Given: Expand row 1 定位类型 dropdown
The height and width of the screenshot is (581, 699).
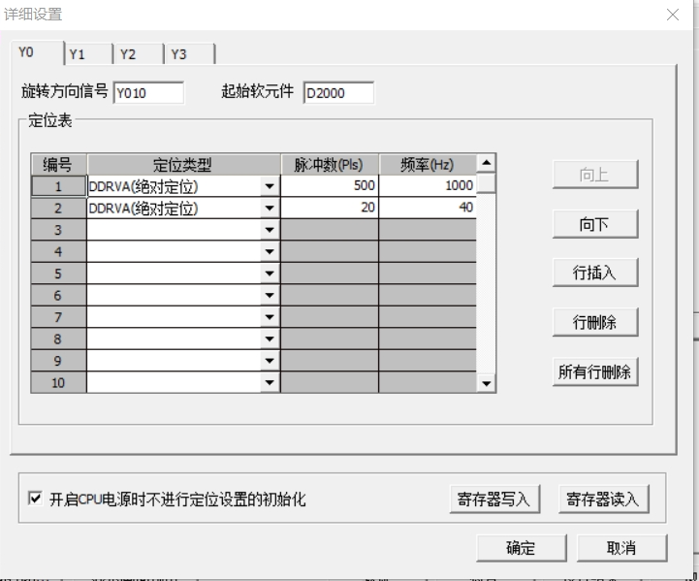Looking at the screenshot, I should click(270, 186).
